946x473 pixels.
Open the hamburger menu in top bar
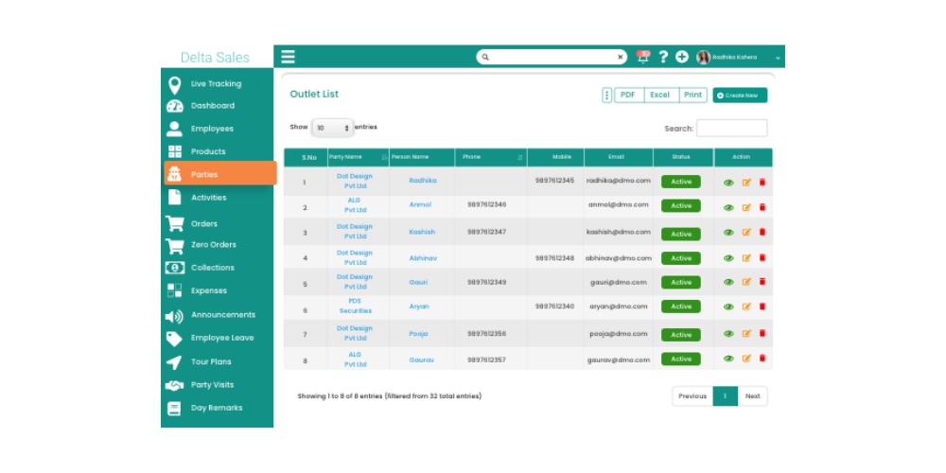pos(288,57)
